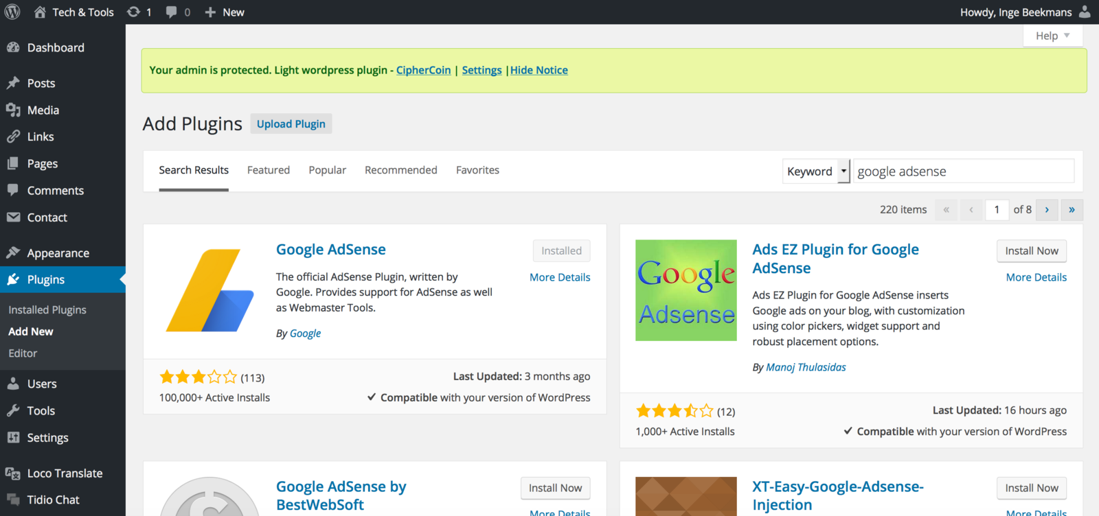Open the updates icon in admin bar
The height and width of the screenshot is (516, 1099).
(x=133, y=12)
